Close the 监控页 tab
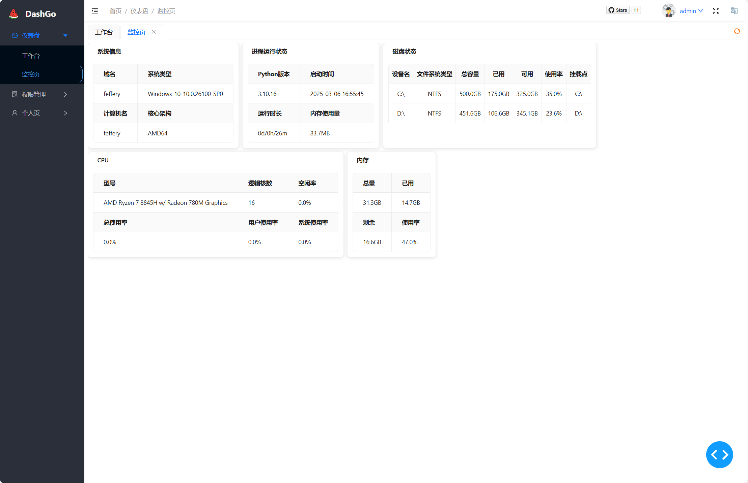This screenshot has height=483, width=748. click(x=154, y=32)
